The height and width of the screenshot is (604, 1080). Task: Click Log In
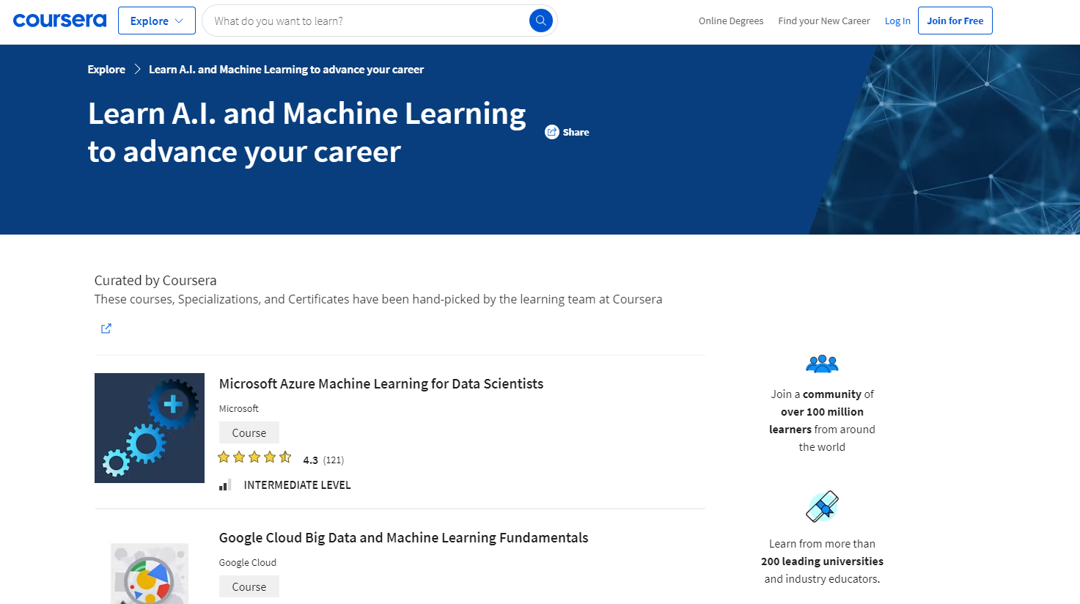pos(897,21)
